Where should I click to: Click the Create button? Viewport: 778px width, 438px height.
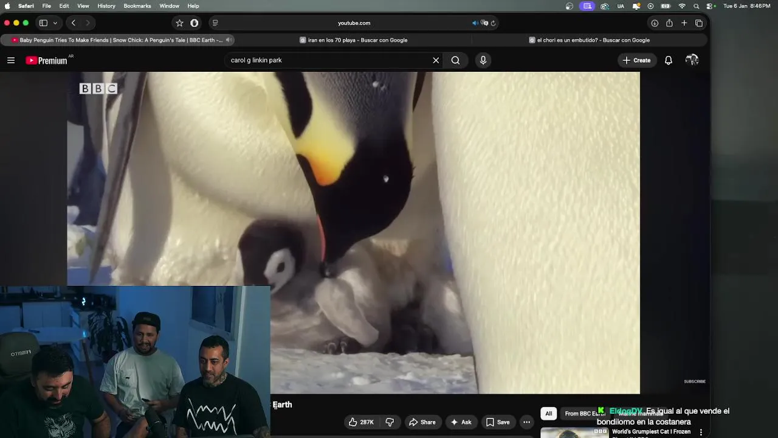click(x=636, y=60)
